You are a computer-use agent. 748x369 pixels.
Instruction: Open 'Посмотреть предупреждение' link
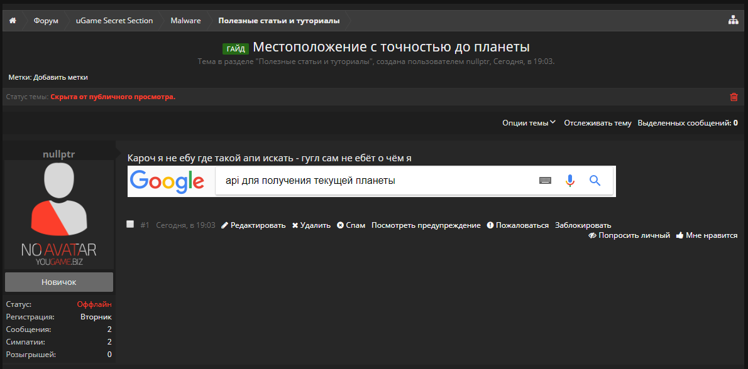426,225
